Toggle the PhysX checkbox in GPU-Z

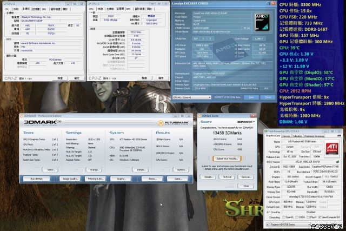(x=308, y=217)
